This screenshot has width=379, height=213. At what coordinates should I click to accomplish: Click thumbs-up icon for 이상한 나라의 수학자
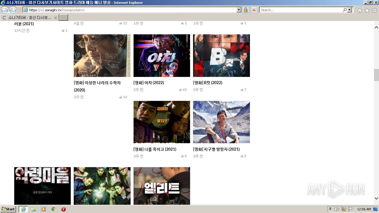tap(121, 97)
